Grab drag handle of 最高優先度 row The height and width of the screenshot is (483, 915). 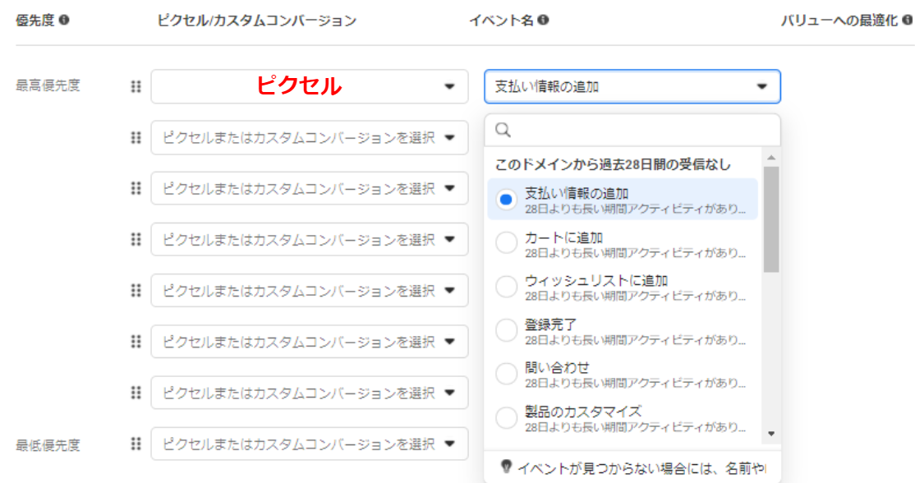(136, 86)
